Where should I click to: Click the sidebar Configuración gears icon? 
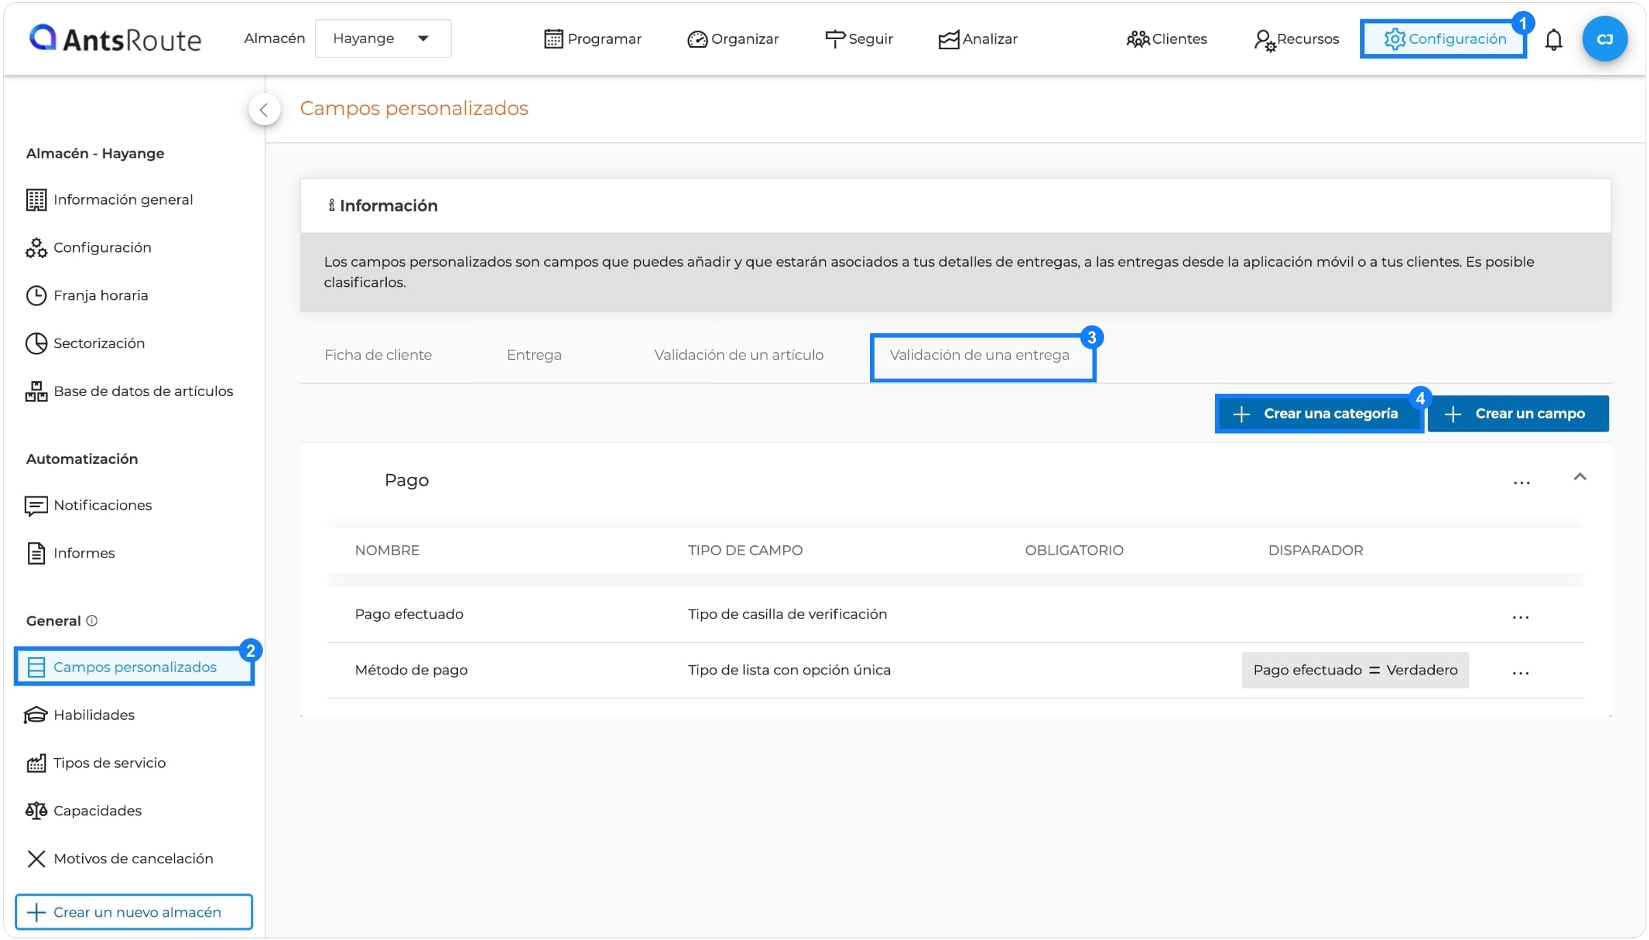[36, 248]
